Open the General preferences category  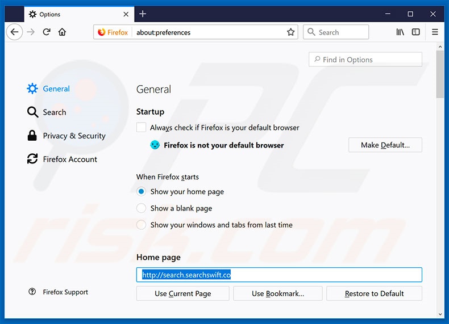[x=48, y=89]
